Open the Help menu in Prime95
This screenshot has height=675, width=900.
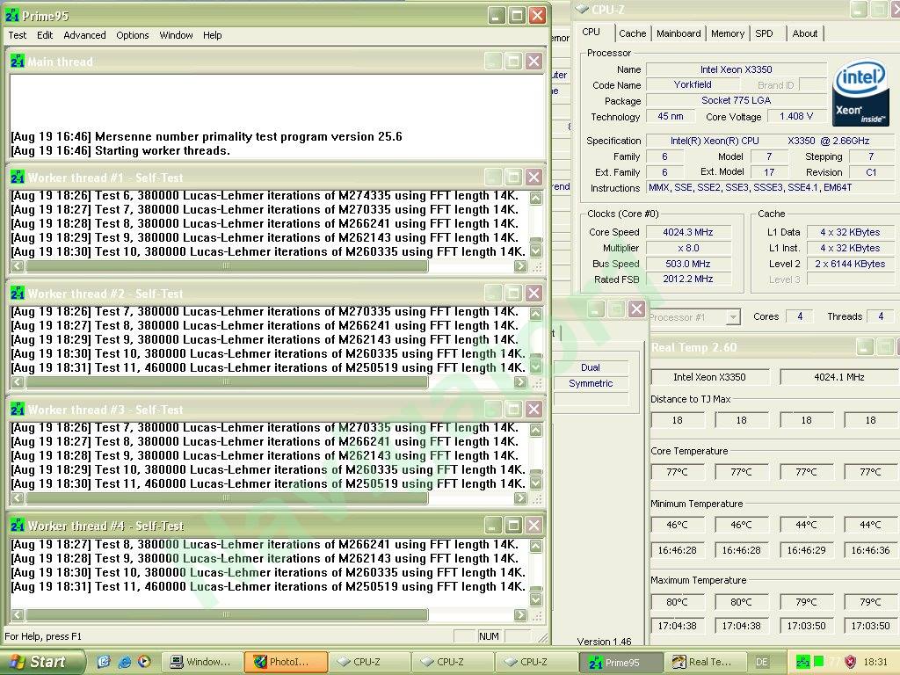coord(213,35)
